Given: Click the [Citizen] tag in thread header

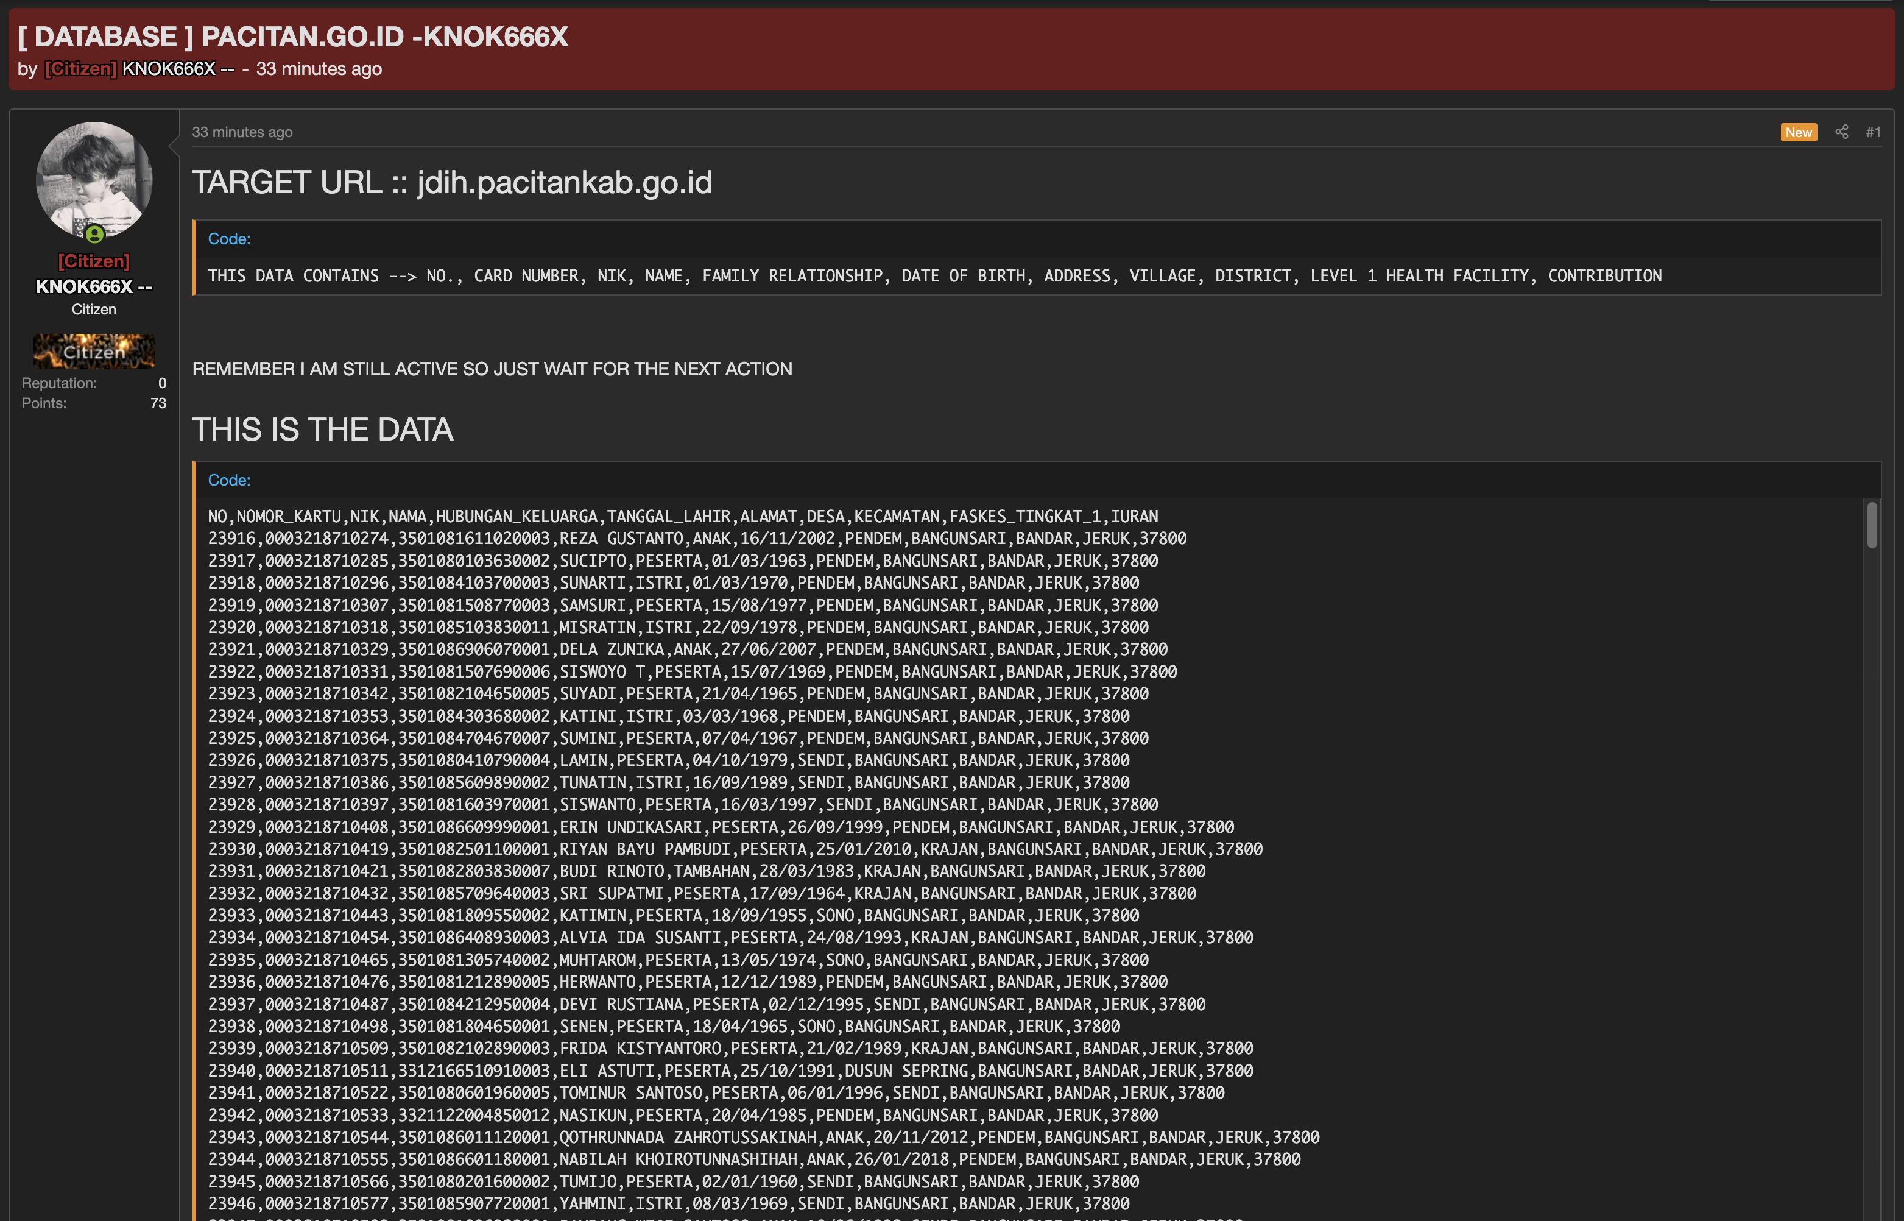Looking at the screenshot, I should coord(81,69).
